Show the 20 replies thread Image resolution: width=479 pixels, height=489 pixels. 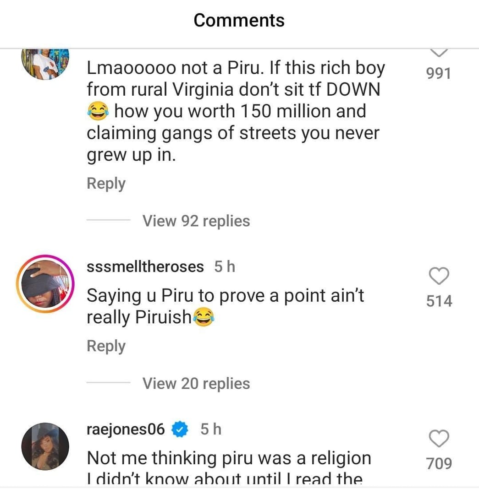196,383
